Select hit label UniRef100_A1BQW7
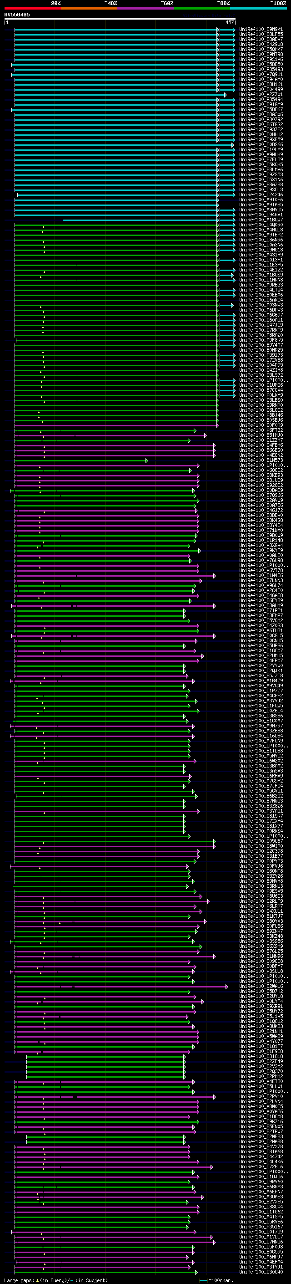The width and height of the screenshot is (291, 1284). coord(261,220)
